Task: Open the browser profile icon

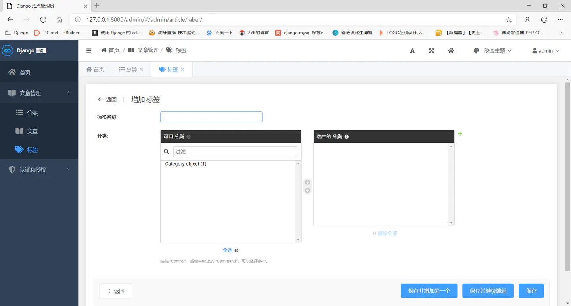Action: (x=527, y=19)
